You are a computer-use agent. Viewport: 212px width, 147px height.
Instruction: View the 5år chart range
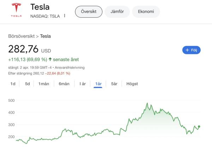click(x=114, y=84)
